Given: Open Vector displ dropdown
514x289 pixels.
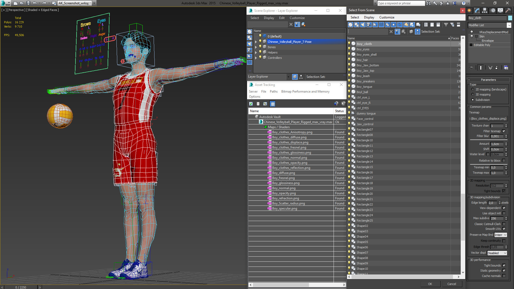Looking at the screenshot, I should tap(497, 253).
